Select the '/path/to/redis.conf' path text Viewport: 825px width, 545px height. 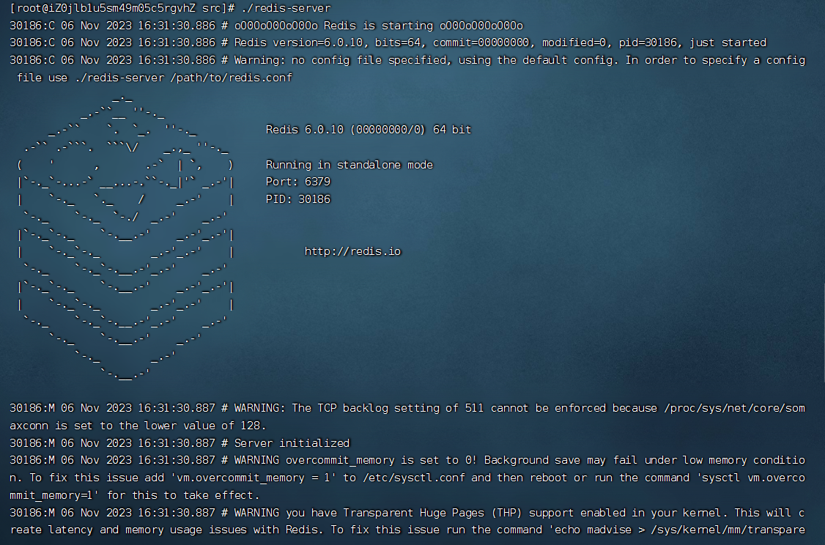[232, 78]
